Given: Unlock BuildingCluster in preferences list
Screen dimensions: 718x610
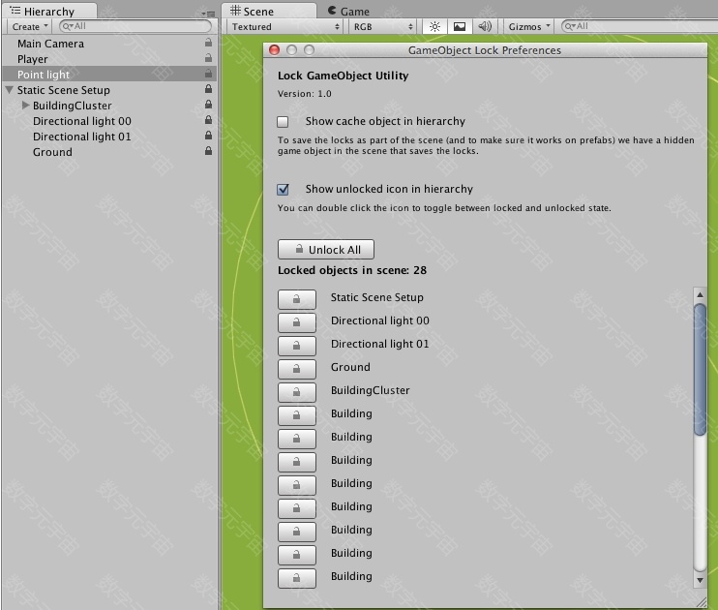Looking at the screenshot, I should click(x=297, y=392).
